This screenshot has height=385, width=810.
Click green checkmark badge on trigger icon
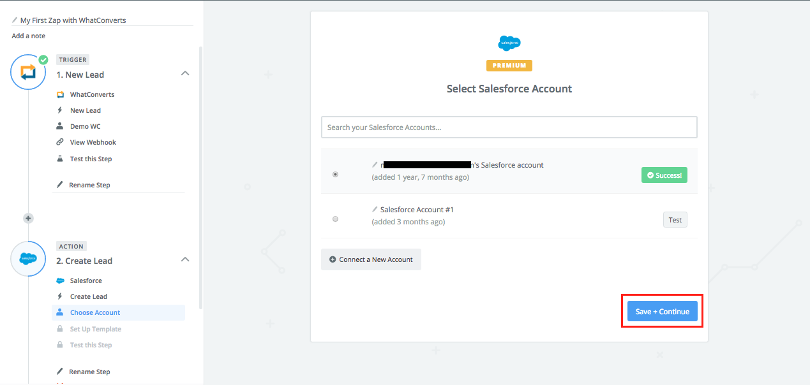coord(43,60)
